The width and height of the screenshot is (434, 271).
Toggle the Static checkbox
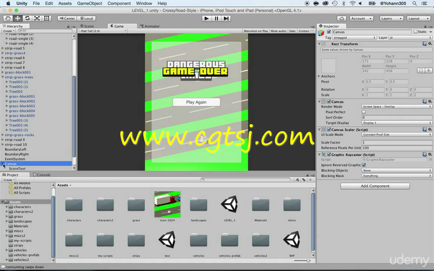(x=415, y=32)
